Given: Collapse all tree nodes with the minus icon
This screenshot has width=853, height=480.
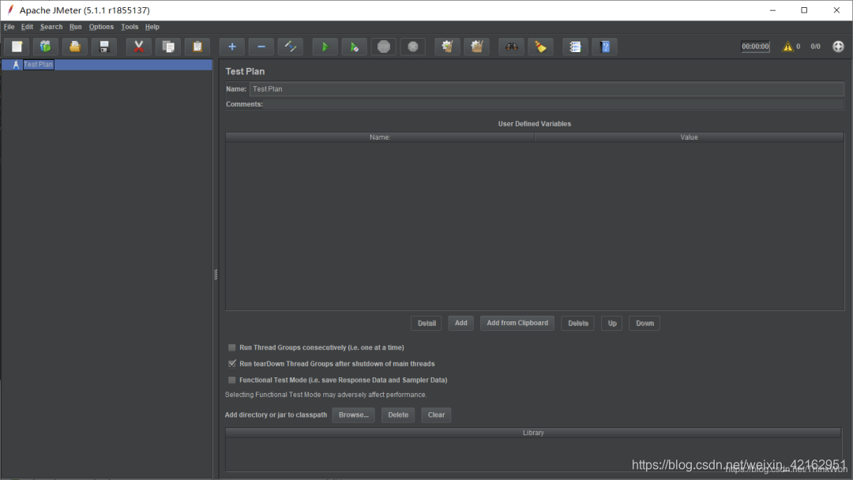Looking at the screenshot, I should (x=261, y=47).
